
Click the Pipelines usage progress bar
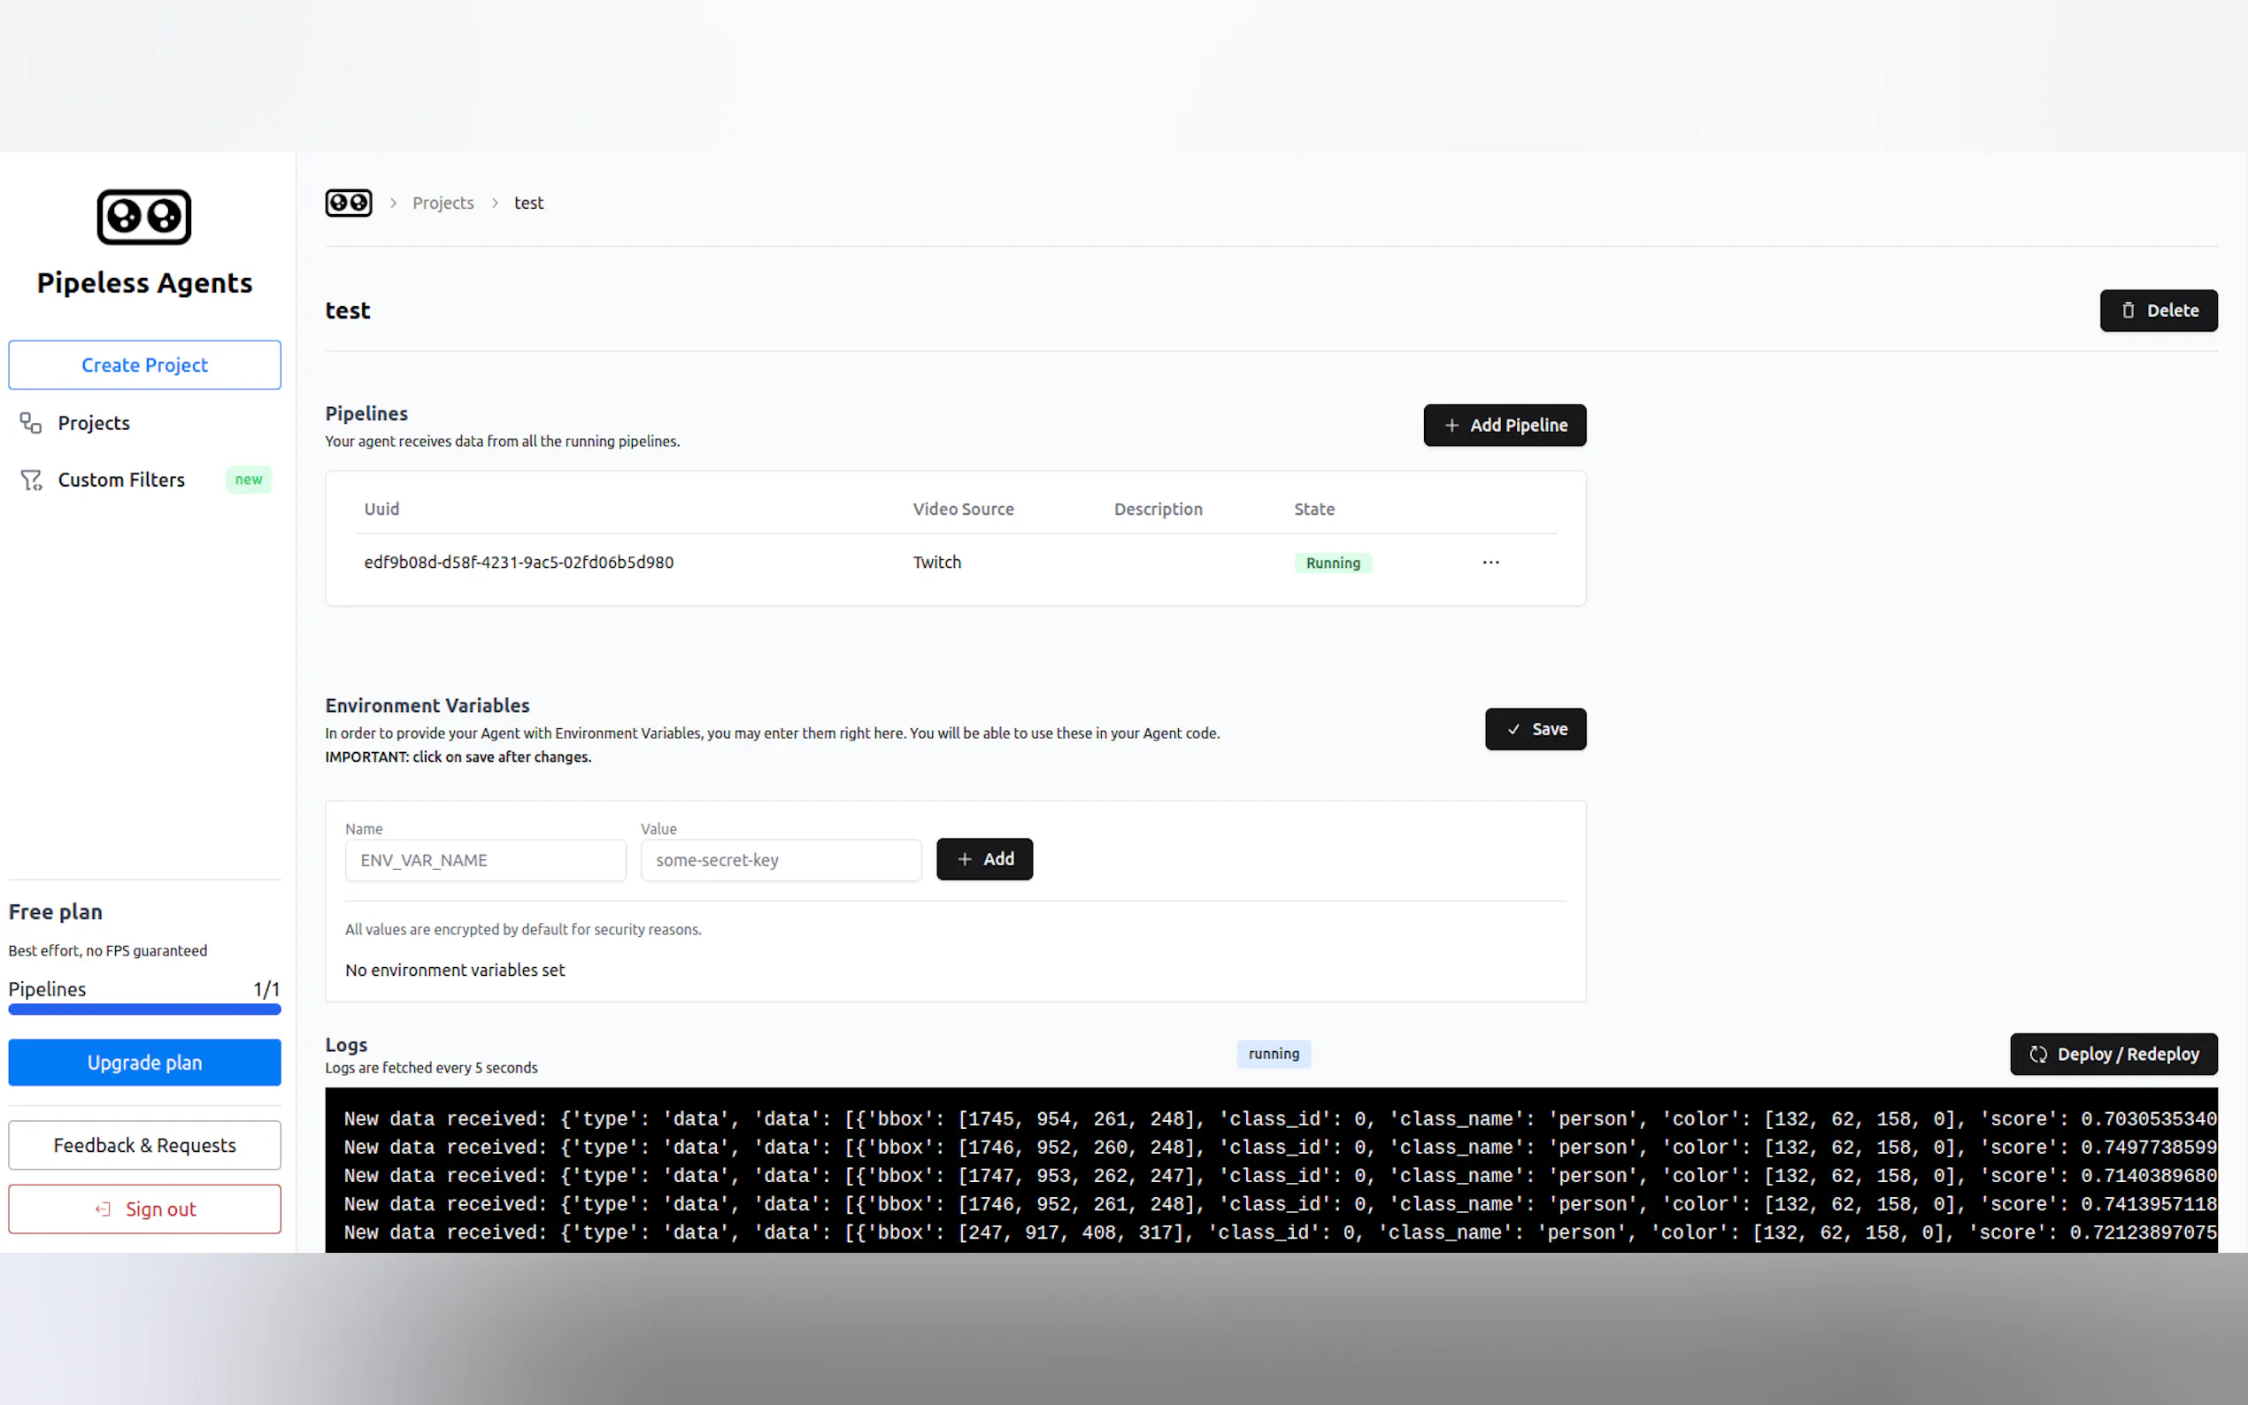tap(144, 1010)
